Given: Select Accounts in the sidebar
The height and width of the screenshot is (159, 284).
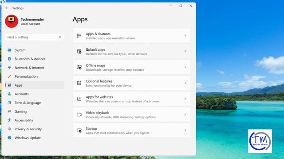Looking at the screenshot, I should (x=35, y=94).
